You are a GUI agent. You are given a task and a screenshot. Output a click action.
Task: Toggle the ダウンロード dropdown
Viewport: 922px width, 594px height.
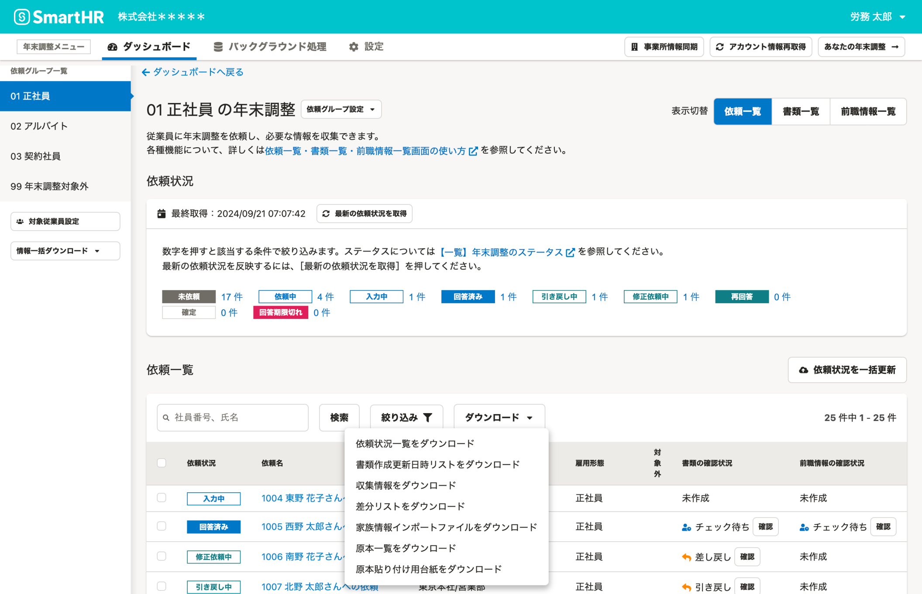[x=499, y=418]
